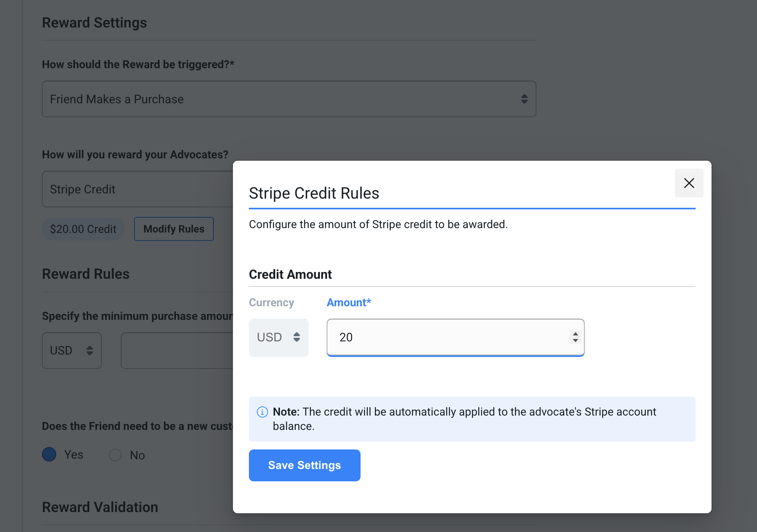Select No for new customer requirement
The height and width of the screenshot is (532, 757).
(x=115, y=455)
